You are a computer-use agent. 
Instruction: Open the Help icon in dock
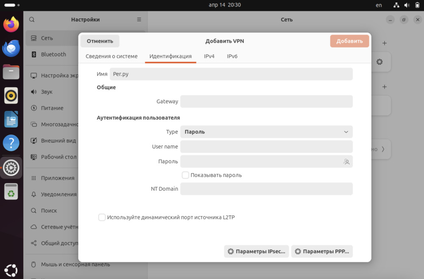point(11,143)
